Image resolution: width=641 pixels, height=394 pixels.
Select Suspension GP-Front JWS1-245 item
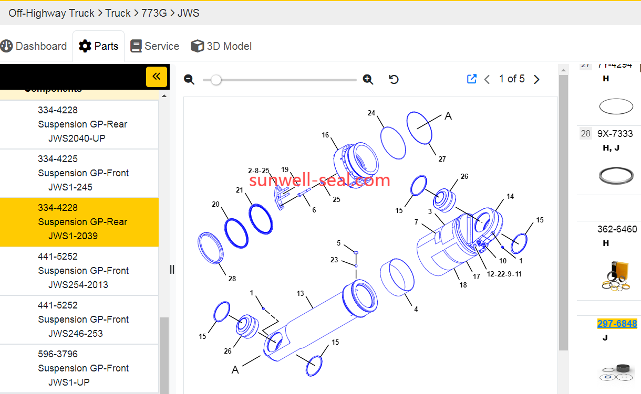pyautogui.click(x=82, y=173)
